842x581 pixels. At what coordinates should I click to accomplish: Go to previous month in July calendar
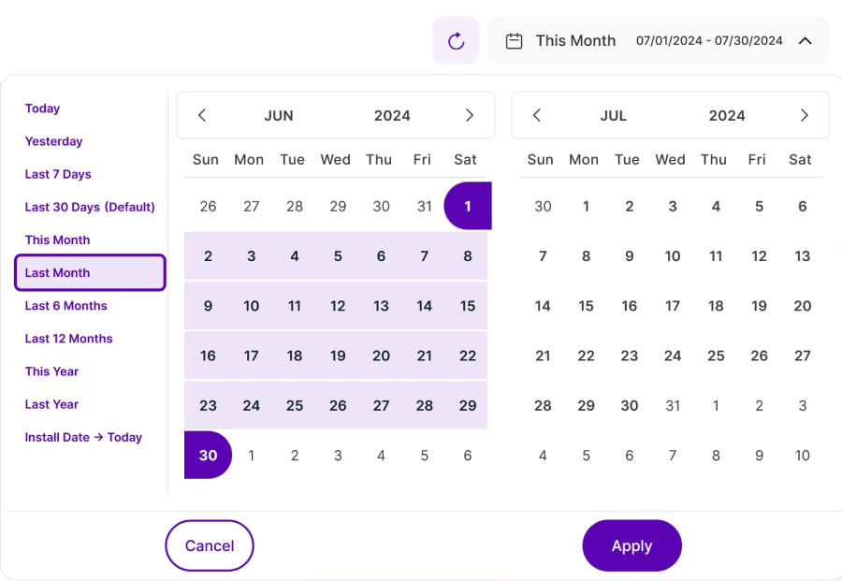point(537,116)
